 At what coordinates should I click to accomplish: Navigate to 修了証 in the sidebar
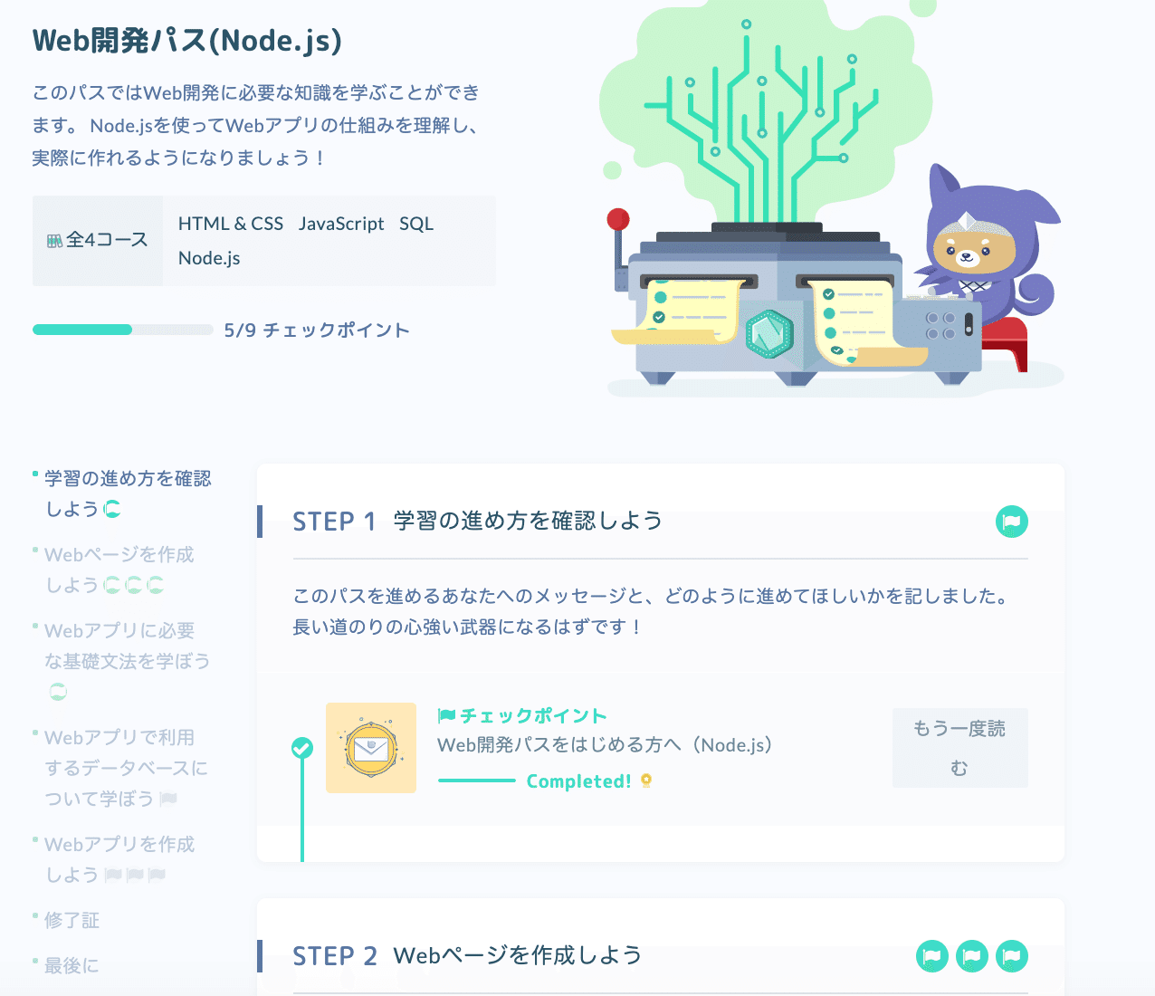click(72, 920)
